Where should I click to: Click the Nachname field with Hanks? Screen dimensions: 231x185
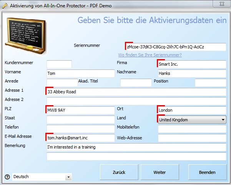[x=192, y=73]
